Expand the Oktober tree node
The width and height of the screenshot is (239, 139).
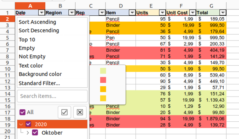(28, 133)
